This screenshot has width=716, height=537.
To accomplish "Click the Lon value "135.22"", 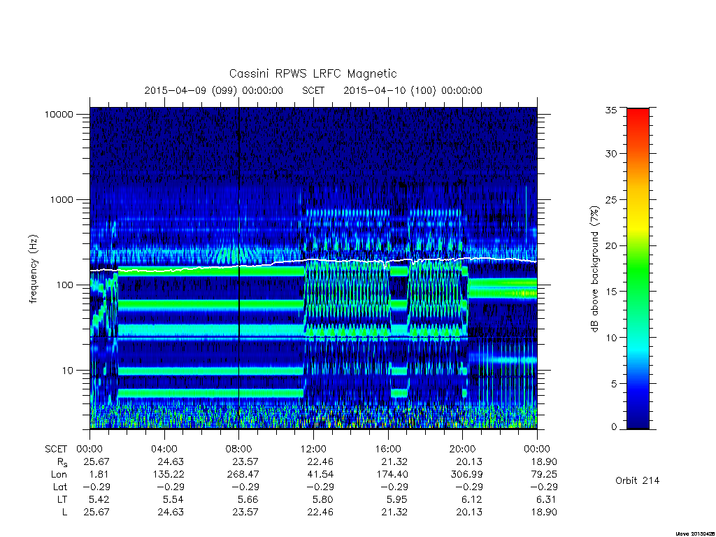I will 169,475.
